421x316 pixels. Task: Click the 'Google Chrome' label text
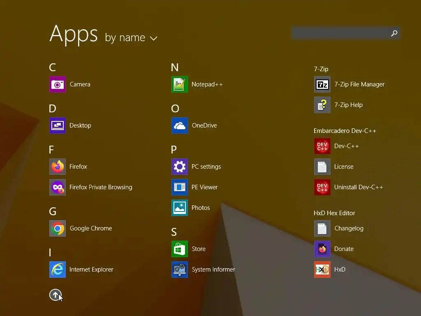[x=91, y=228]
